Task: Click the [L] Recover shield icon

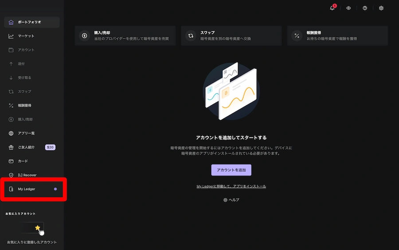Action: coord(11,175)
